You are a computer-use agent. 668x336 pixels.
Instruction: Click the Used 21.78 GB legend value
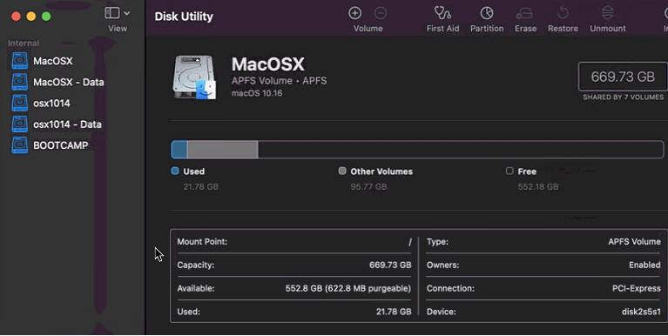(x=200, y=186)
